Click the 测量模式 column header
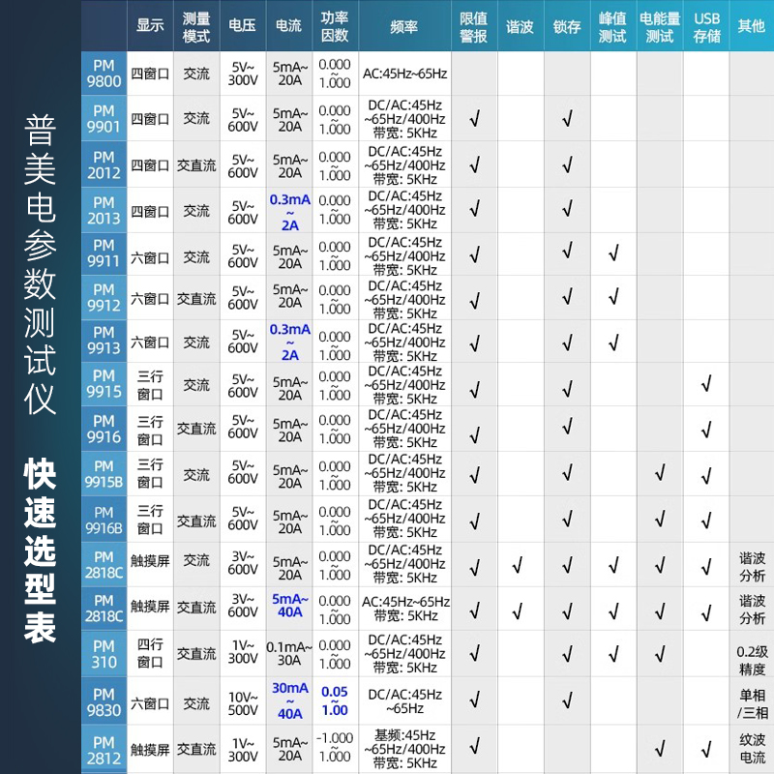Screen dimensions: 774x774 coord(196,25)
